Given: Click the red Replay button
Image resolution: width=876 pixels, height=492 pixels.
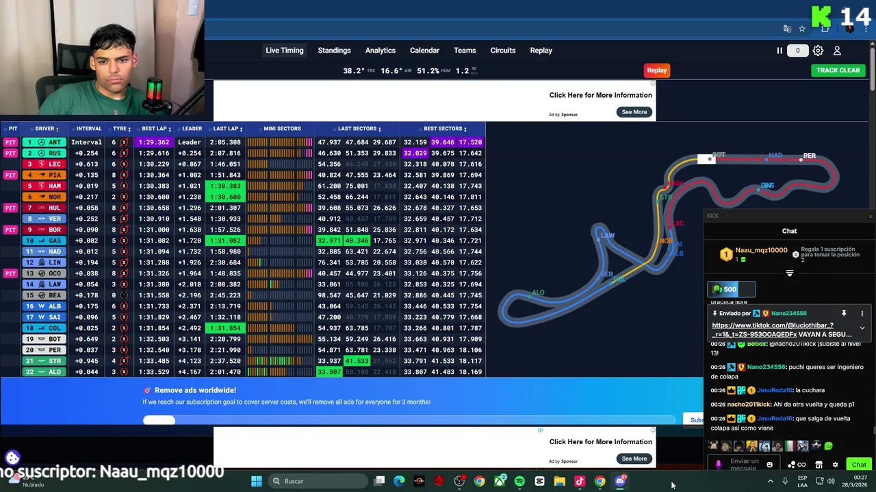Looking at the screenshot, I should (x=656, y=70).
